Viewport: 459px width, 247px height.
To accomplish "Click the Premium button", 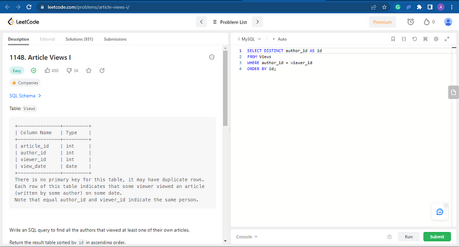I will click(x=382, y=22).
